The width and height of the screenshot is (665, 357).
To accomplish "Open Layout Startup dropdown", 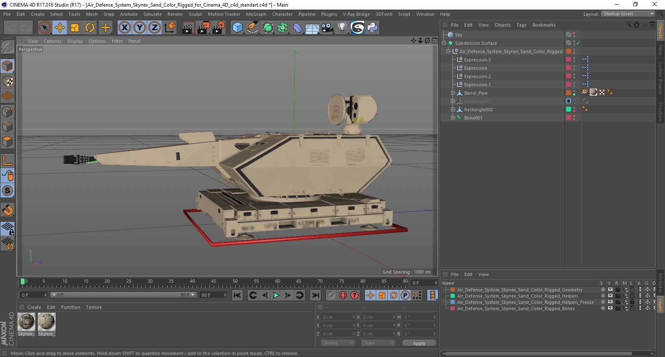I will pyautogui.click(x=629, y=14).
